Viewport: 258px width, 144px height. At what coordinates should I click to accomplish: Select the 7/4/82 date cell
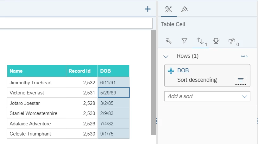pyautogui.click(x=113, y=124)
